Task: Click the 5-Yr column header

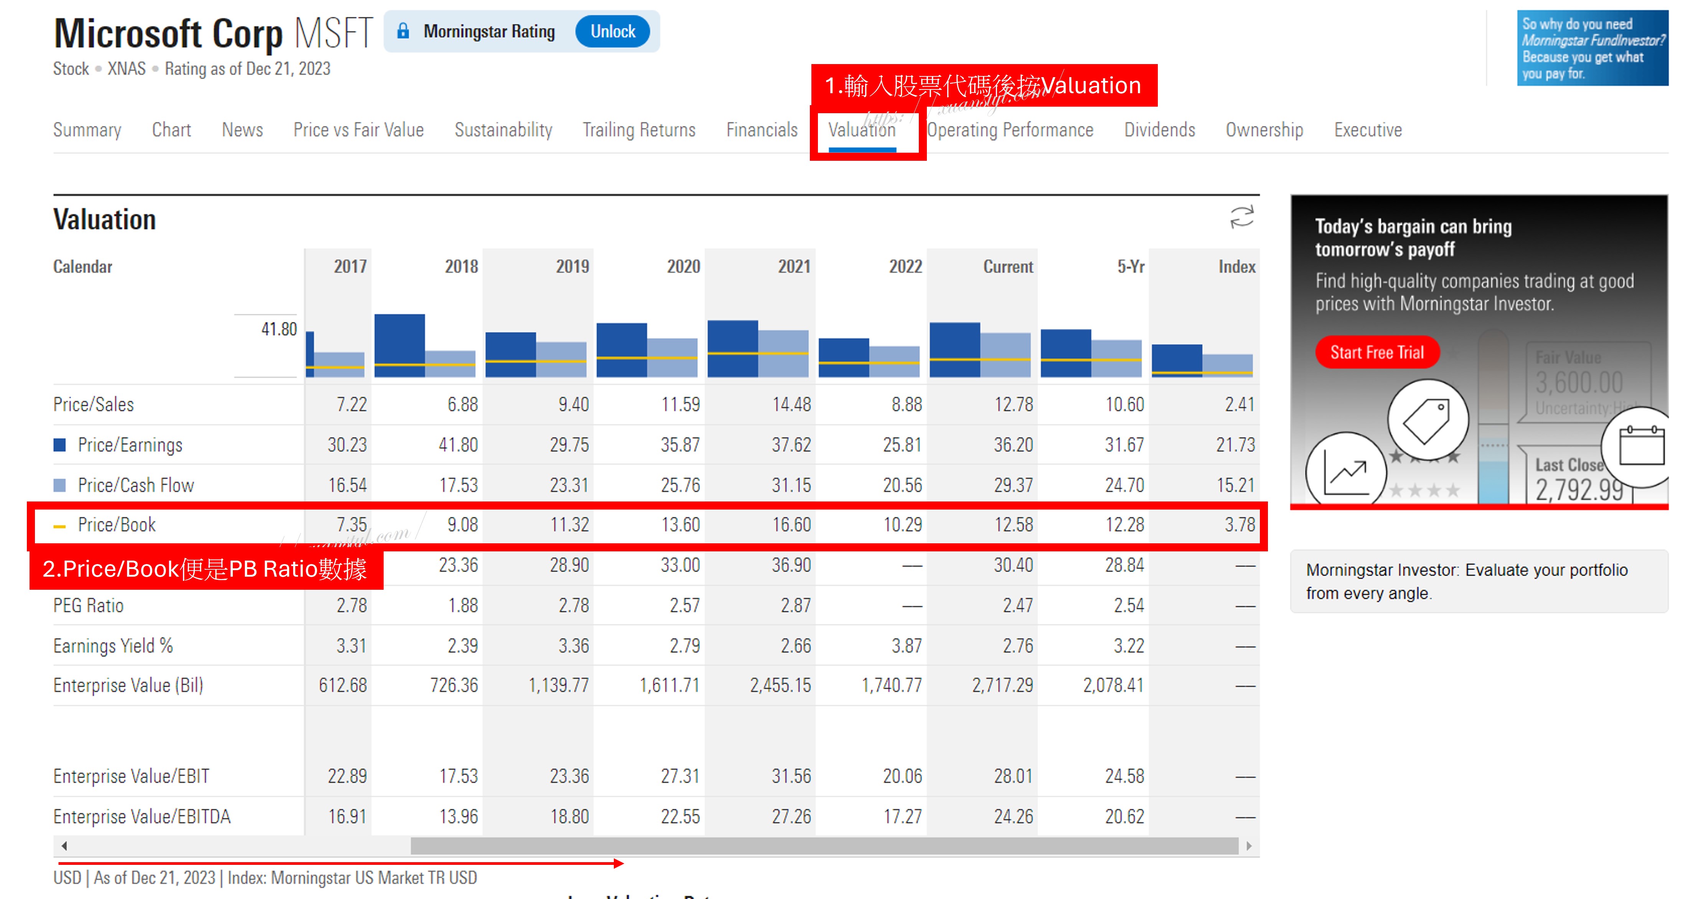Action: tap(1131, 267)
